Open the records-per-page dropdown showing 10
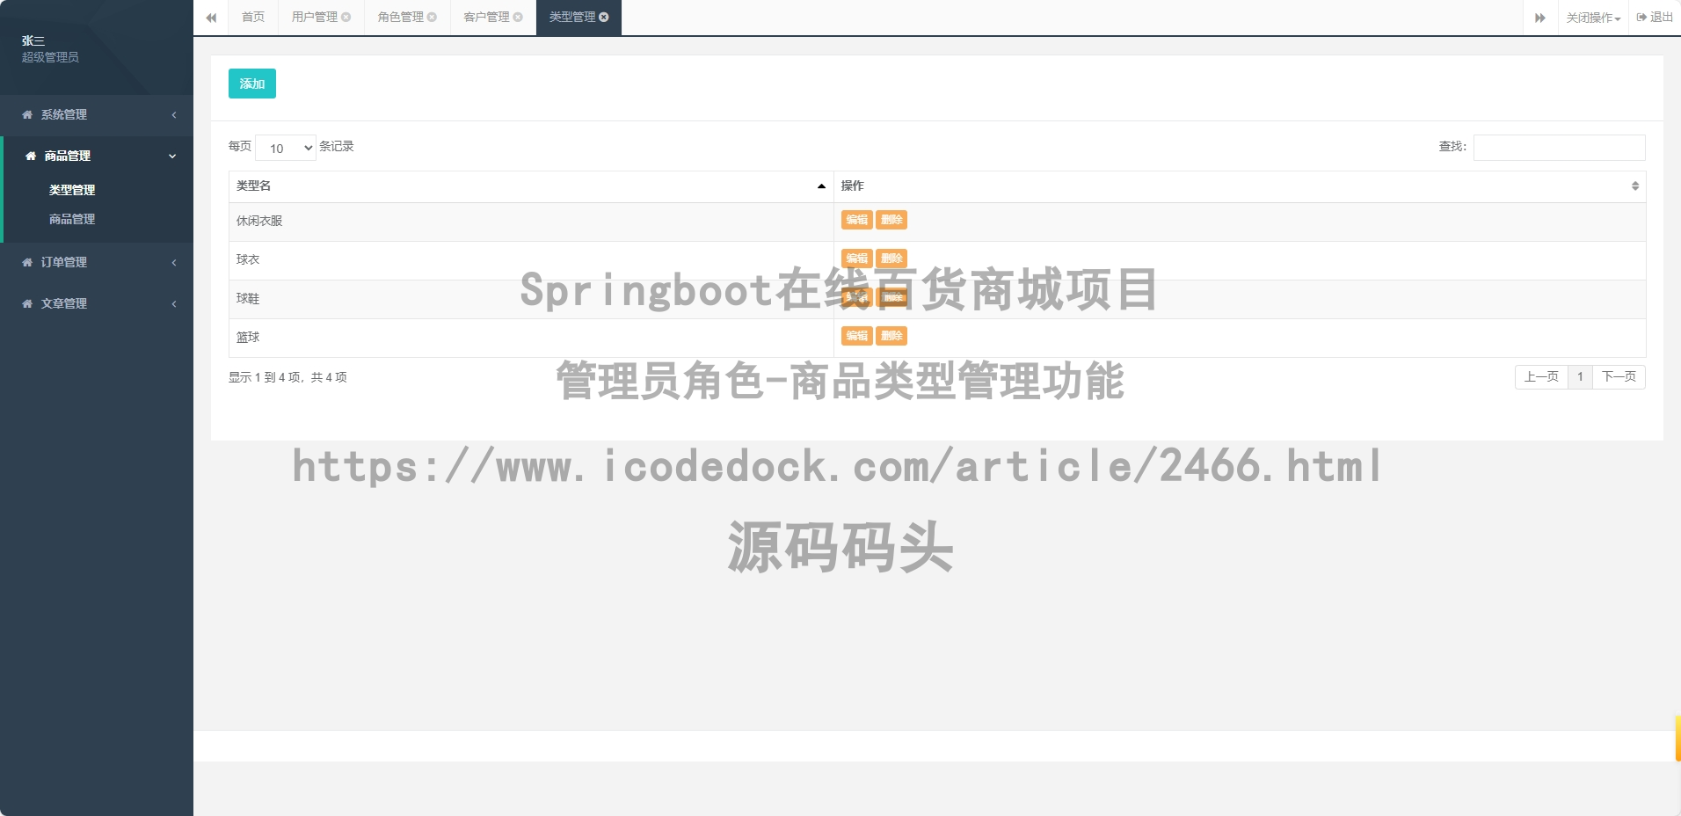 (286, 148)
